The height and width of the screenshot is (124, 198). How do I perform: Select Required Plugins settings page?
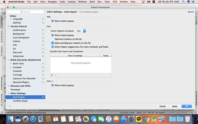click(25, 82)
